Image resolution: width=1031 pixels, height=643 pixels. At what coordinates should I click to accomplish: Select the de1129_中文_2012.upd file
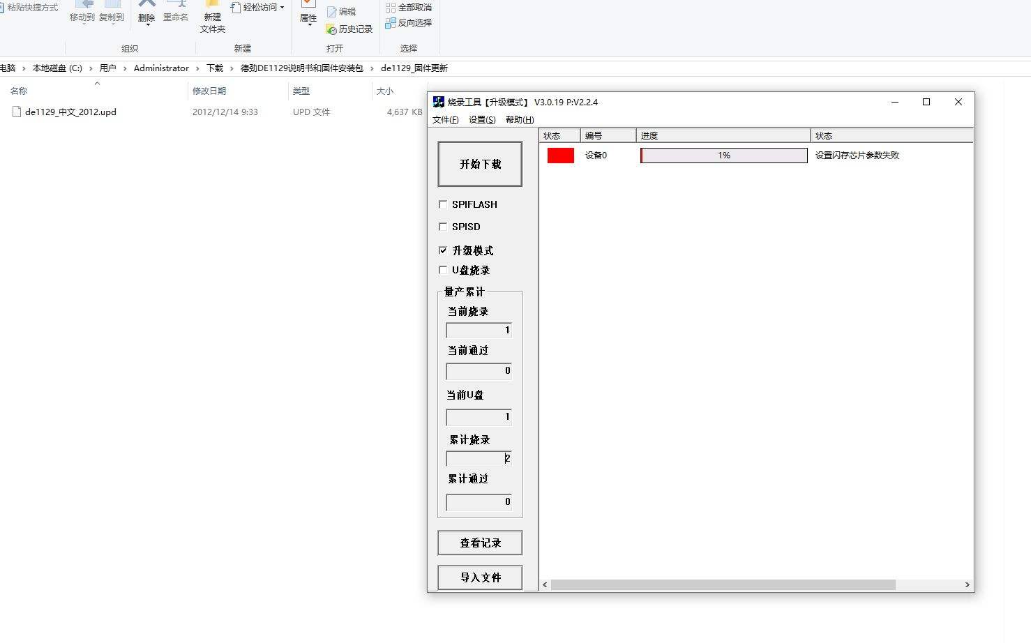[x=69, y=112]
